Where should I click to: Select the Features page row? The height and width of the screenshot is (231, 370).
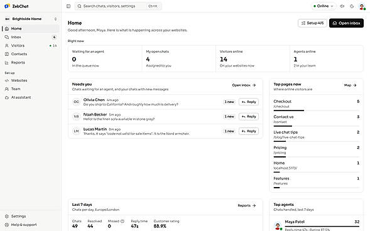click(317, 181)
